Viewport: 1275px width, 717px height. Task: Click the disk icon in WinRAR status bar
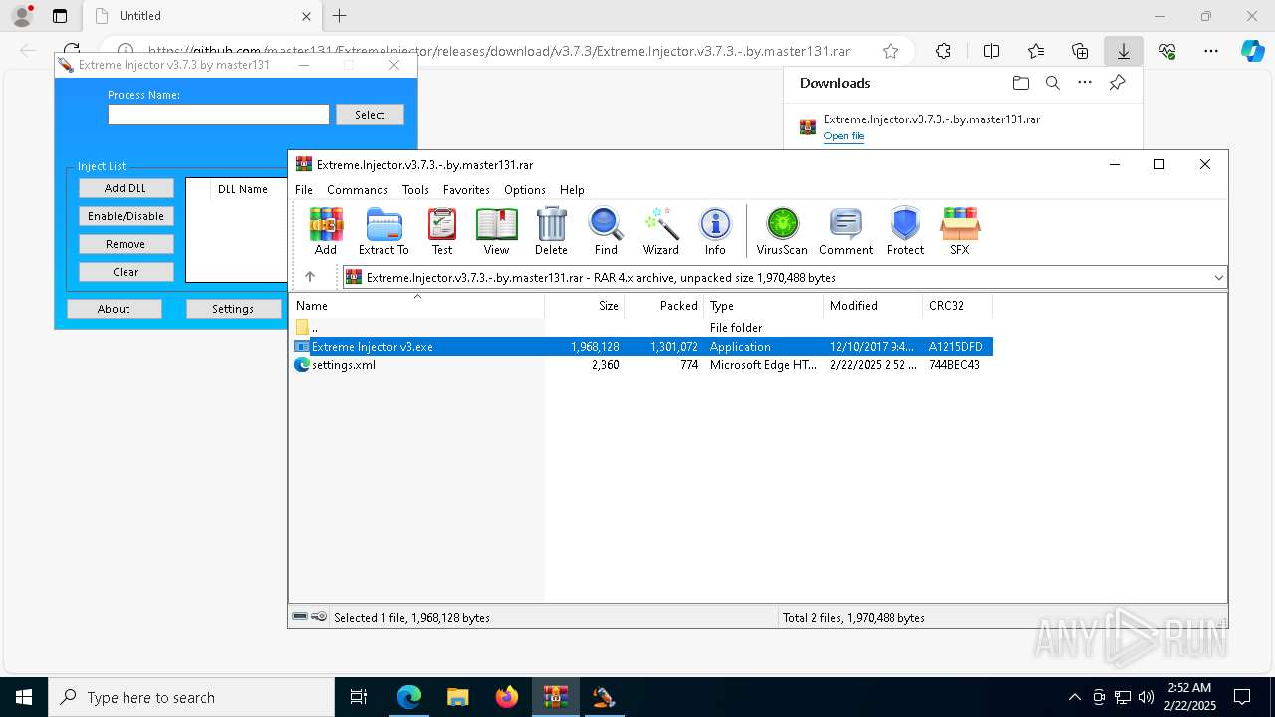click(300, 617)
